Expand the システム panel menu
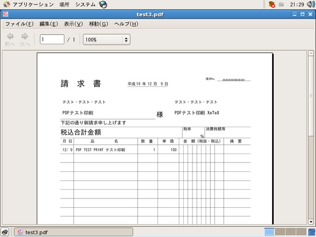This screenshot has width=316, height=237. coord(85,4)
